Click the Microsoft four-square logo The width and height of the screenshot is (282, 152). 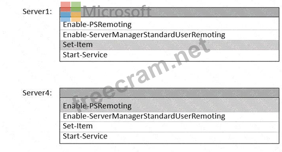(71, 12)
